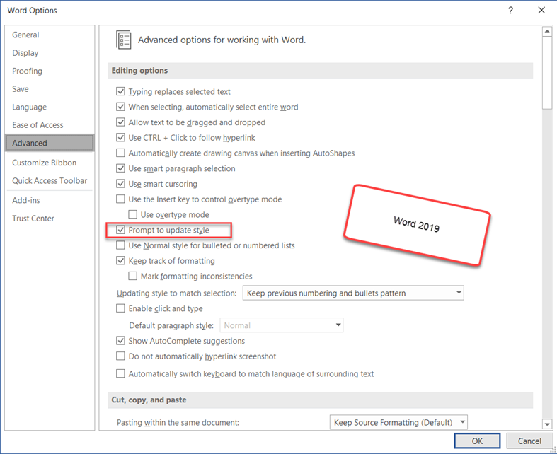Image resolution: width=557 pixels, height=454 pixels.
Task: Enable automatically create drawing canvas checkbox
Action: (x=121, y=153)
